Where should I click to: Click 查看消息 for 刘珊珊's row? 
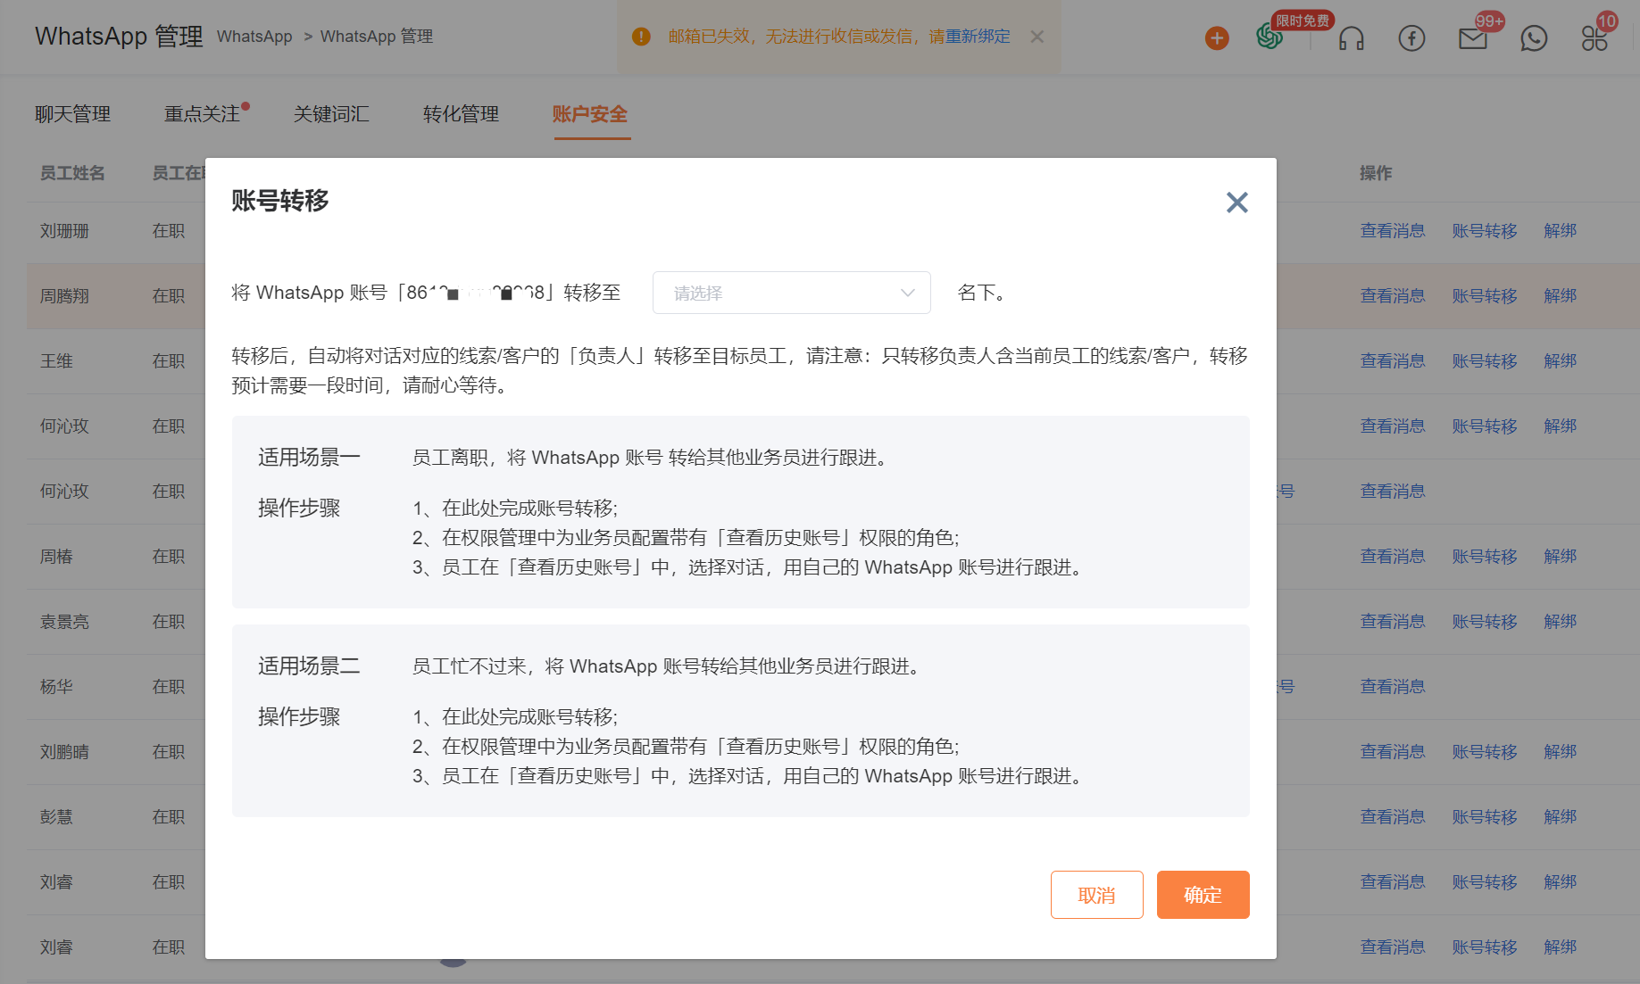coord(1393,230)
